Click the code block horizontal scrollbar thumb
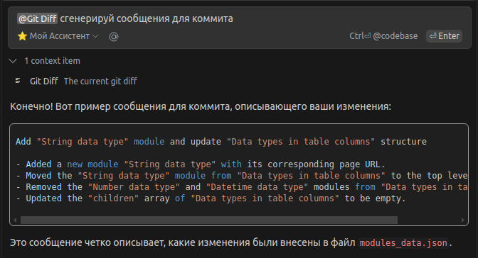 point(209,220)
